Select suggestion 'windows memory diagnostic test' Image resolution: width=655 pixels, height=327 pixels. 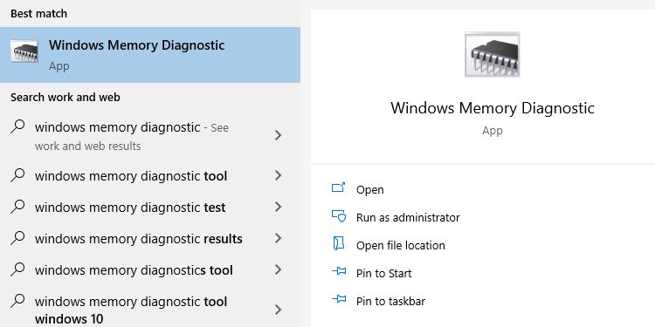[x=150, y=207]
